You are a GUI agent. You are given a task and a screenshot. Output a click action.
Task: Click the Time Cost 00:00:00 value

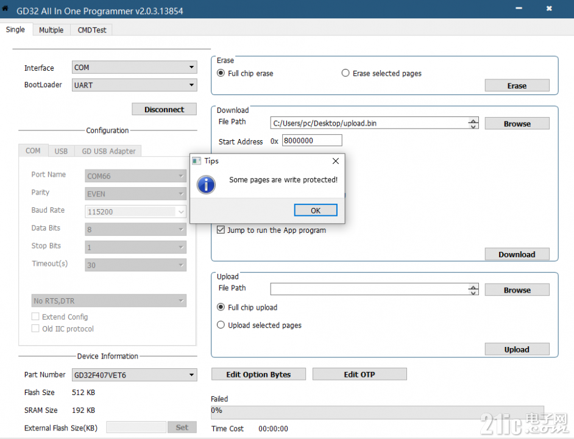[x=273, y=429]
